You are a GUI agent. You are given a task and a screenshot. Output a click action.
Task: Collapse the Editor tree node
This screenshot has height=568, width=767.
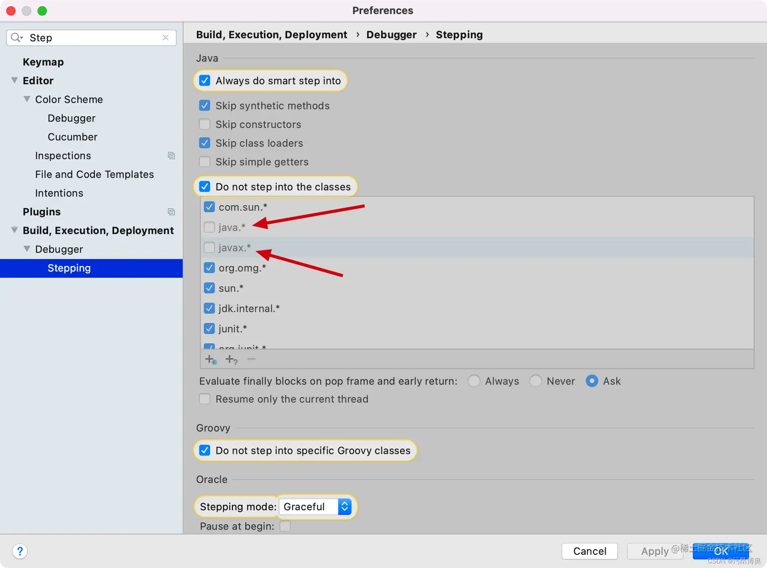[x=14, y=81]
